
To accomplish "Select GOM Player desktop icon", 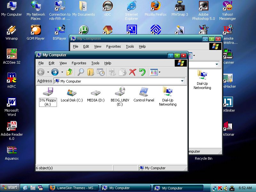I will [36, 33].
